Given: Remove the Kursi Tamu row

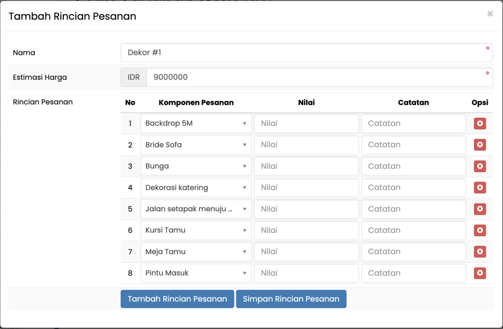Looking at the screenshot, I should [479, 230].
